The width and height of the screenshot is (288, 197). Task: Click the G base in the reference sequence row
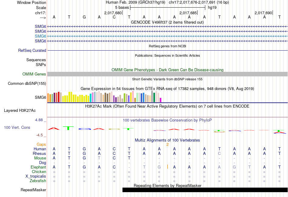click(84, 17)
